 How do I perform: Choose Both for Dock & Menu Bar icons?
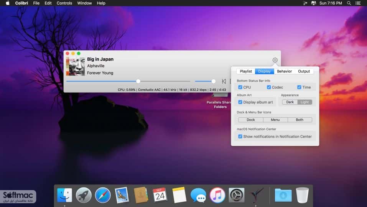click(x=300, y=120)
